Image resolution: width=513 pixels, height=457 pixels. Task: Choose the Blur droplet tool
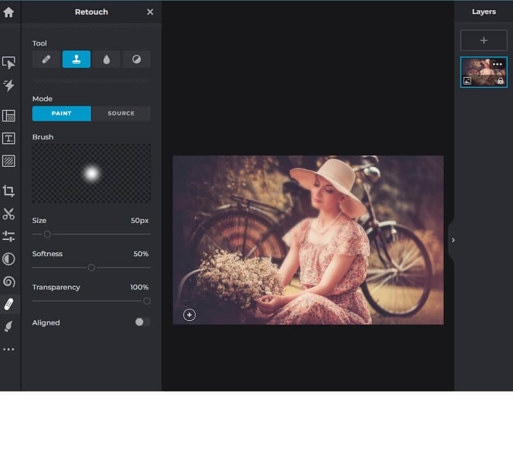pos(106,59)
